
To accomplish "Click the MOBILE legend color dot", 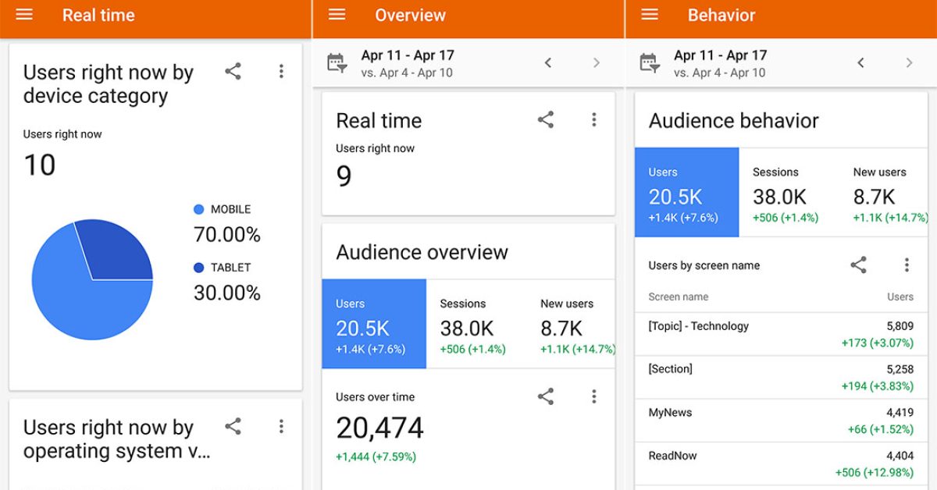I will pyautogui.click(x=198, y=209).
